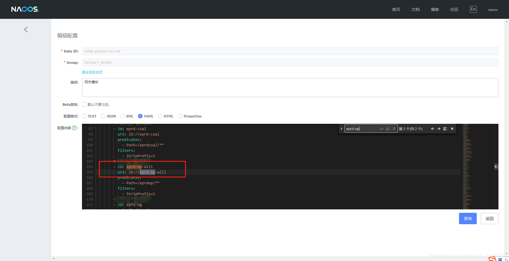Image resolution: width=509 pixels, height=261 pixels.
Task: Close the editor find widget
Action: coord(452,129)
